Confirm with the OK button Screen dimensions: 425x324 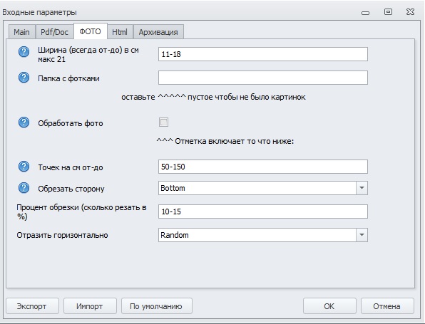click(x=329, y=306)
